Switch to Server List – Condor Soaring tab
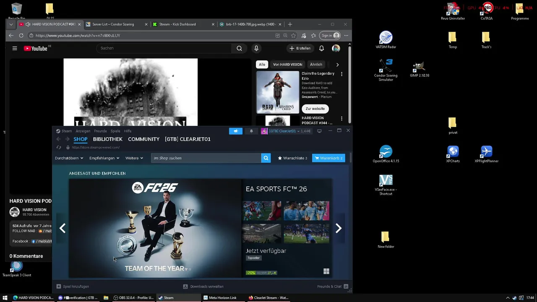The width and height of the screenshot is (537, 302). click(116, 24)
